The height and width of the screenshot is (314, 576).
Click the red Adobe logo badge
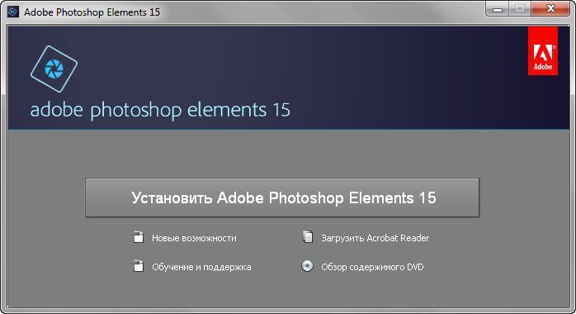(542, 50)
